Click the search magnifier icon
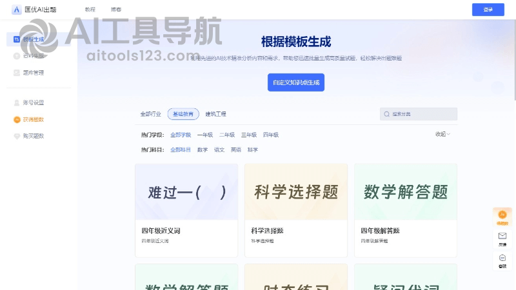Screen dimensions: 516x290 [x=386, y=114]
